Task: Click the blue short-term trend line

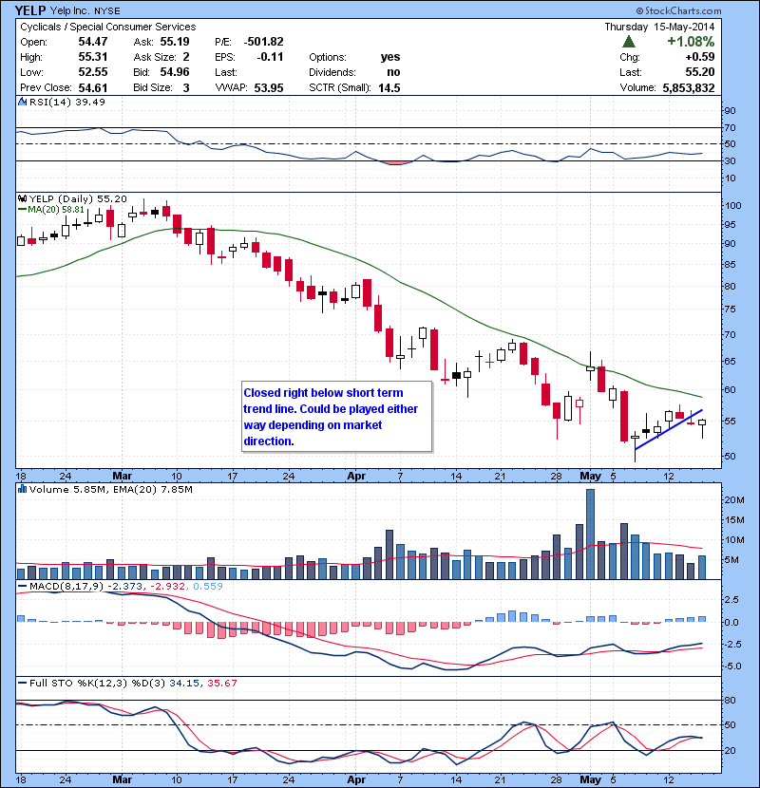Action: (x=669, y=430)
